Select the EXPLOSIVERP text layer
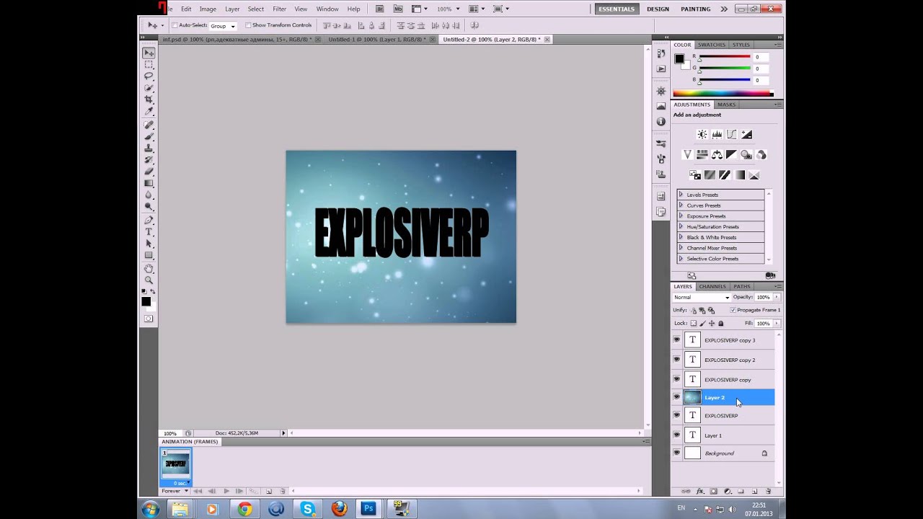Image resolution: width=923 pixels, height=519 pixels. pos(728,415)
